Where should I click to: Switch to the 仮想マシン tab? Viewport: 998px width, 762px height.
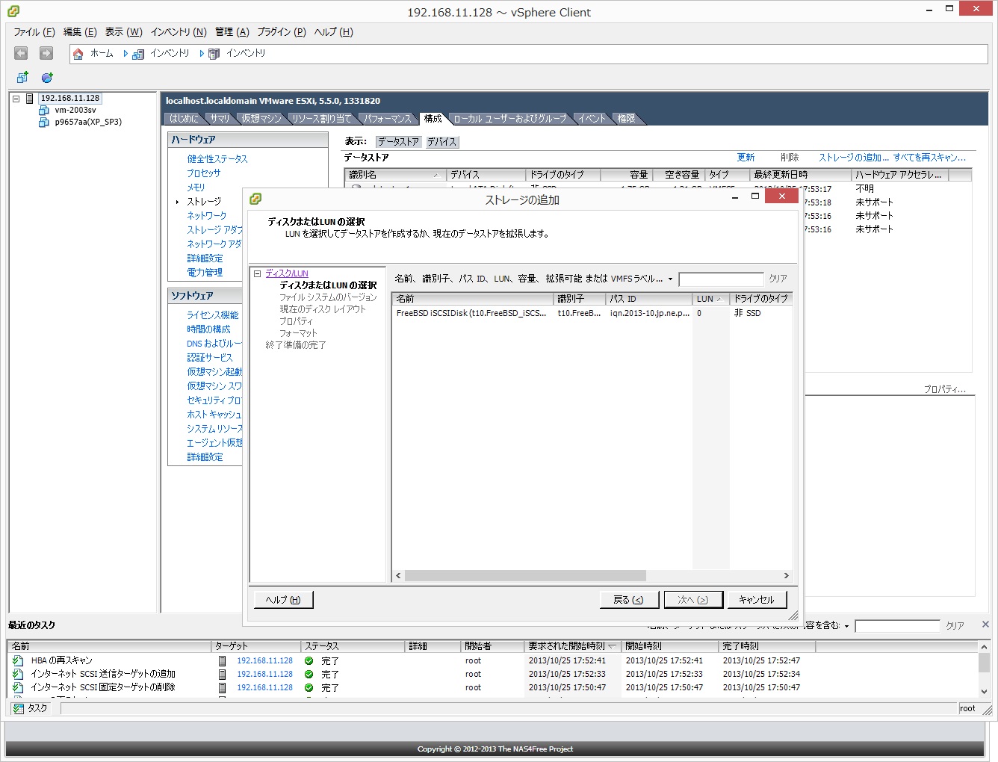pyautogui.click(x=261, y=119)
